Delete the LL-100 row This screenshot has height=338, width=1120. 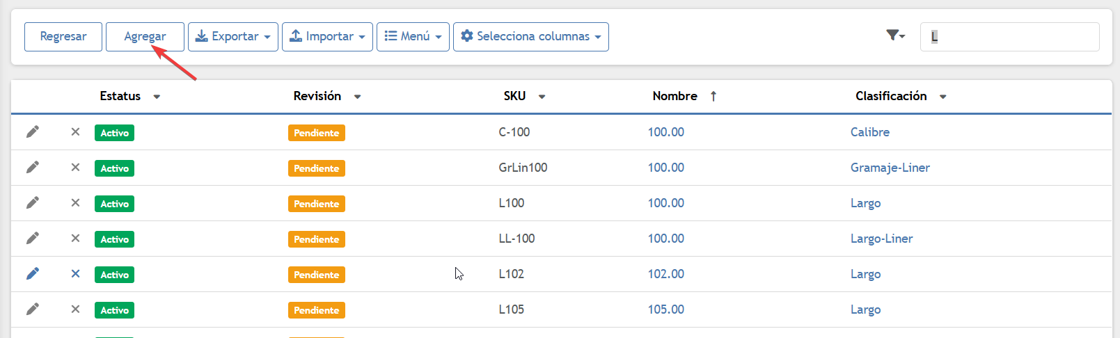pos(75,239)
